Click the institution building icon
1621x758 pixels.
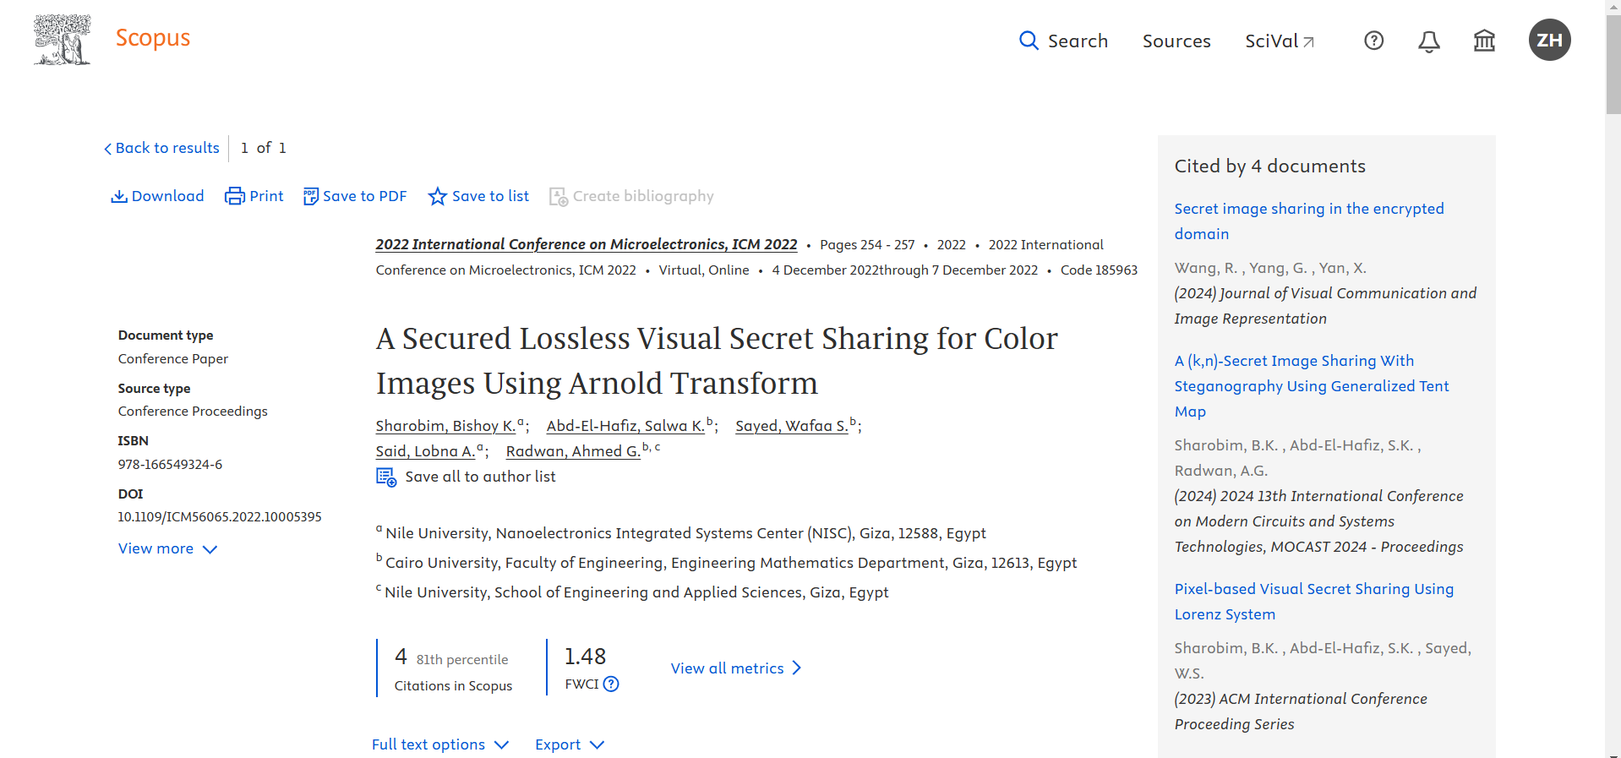click(1484, 41)
